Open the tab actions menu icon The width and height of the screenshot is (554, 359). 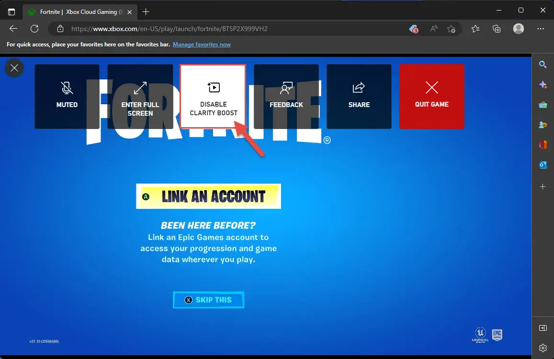tap(11, 12)
